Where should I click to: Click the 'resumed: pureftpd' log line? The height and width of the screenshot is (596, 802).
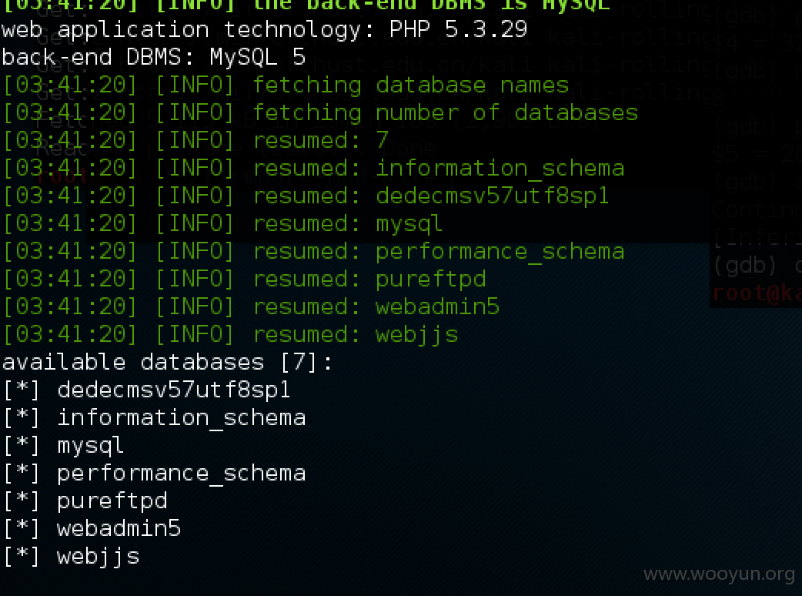tap(244, 280)
